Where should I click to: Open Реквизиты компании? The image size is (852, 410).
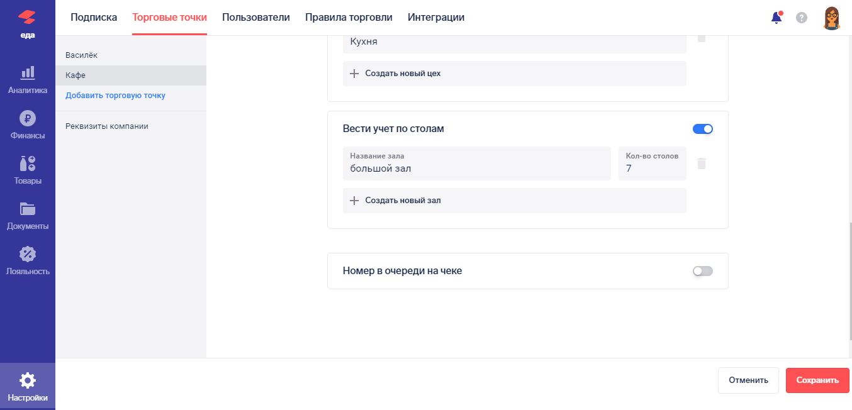pos(107,126)
